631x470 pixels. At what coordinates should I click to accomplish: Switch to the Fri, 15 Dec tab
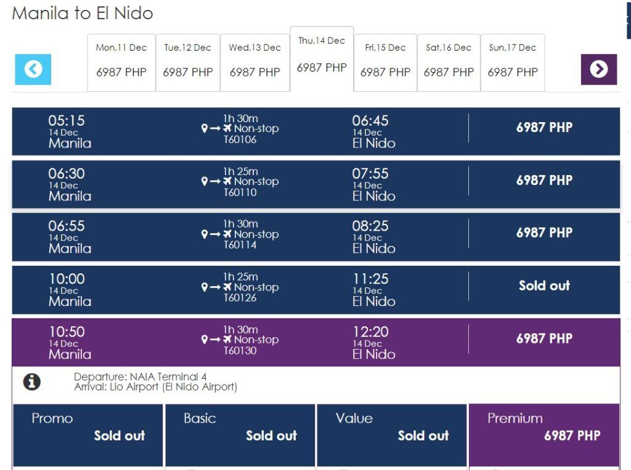coord(385,62)
